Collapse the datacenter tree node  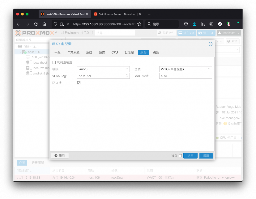coord(17,47)
